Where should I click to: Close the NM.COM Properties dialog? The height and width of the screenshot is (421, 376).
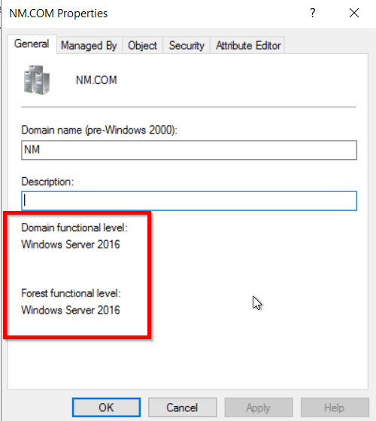coord(354,13)
